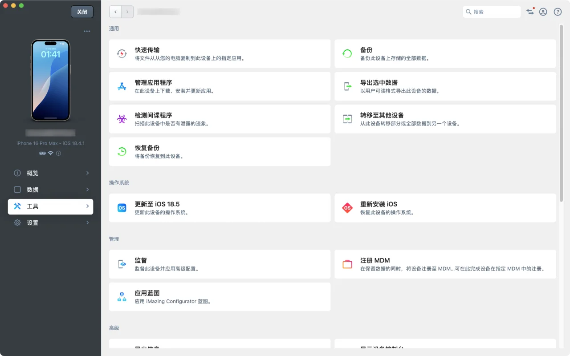Open the 转移至其他设备 title

click(x=382, y=115)
